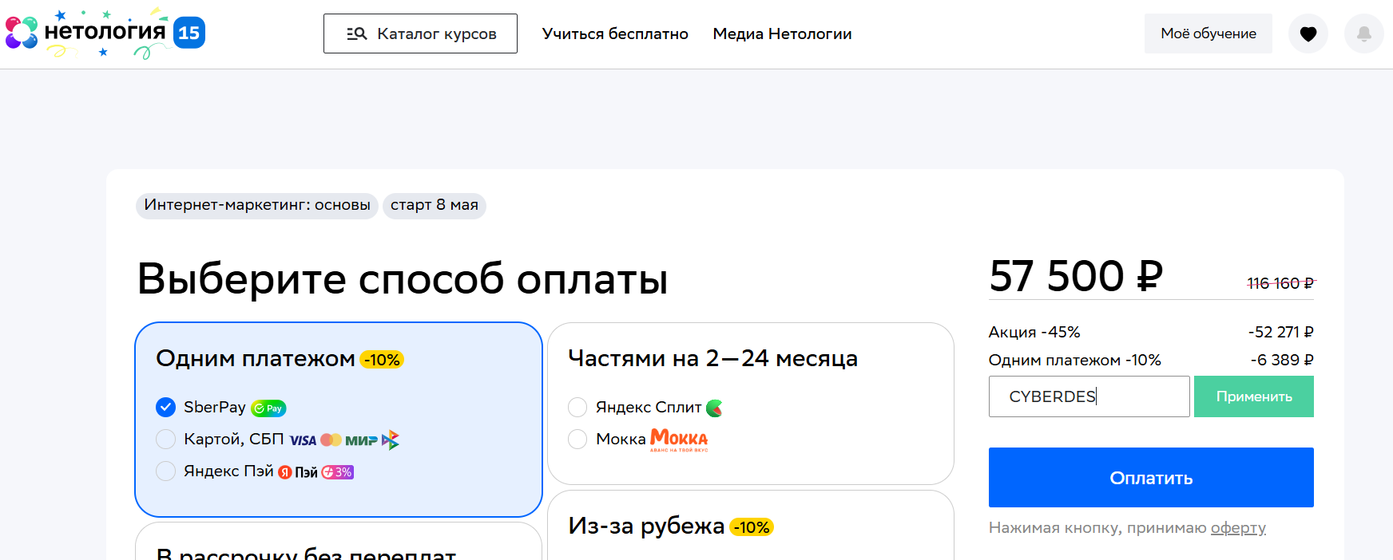This screenshot has height=560, width=1393.
Task: Click the SberPay green Pay logo
Action: point(268,408)
